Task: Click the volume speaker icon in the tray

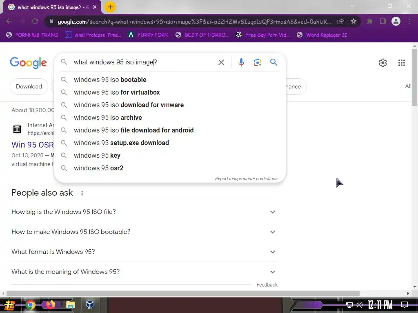Action: click(x=359, y=305)
